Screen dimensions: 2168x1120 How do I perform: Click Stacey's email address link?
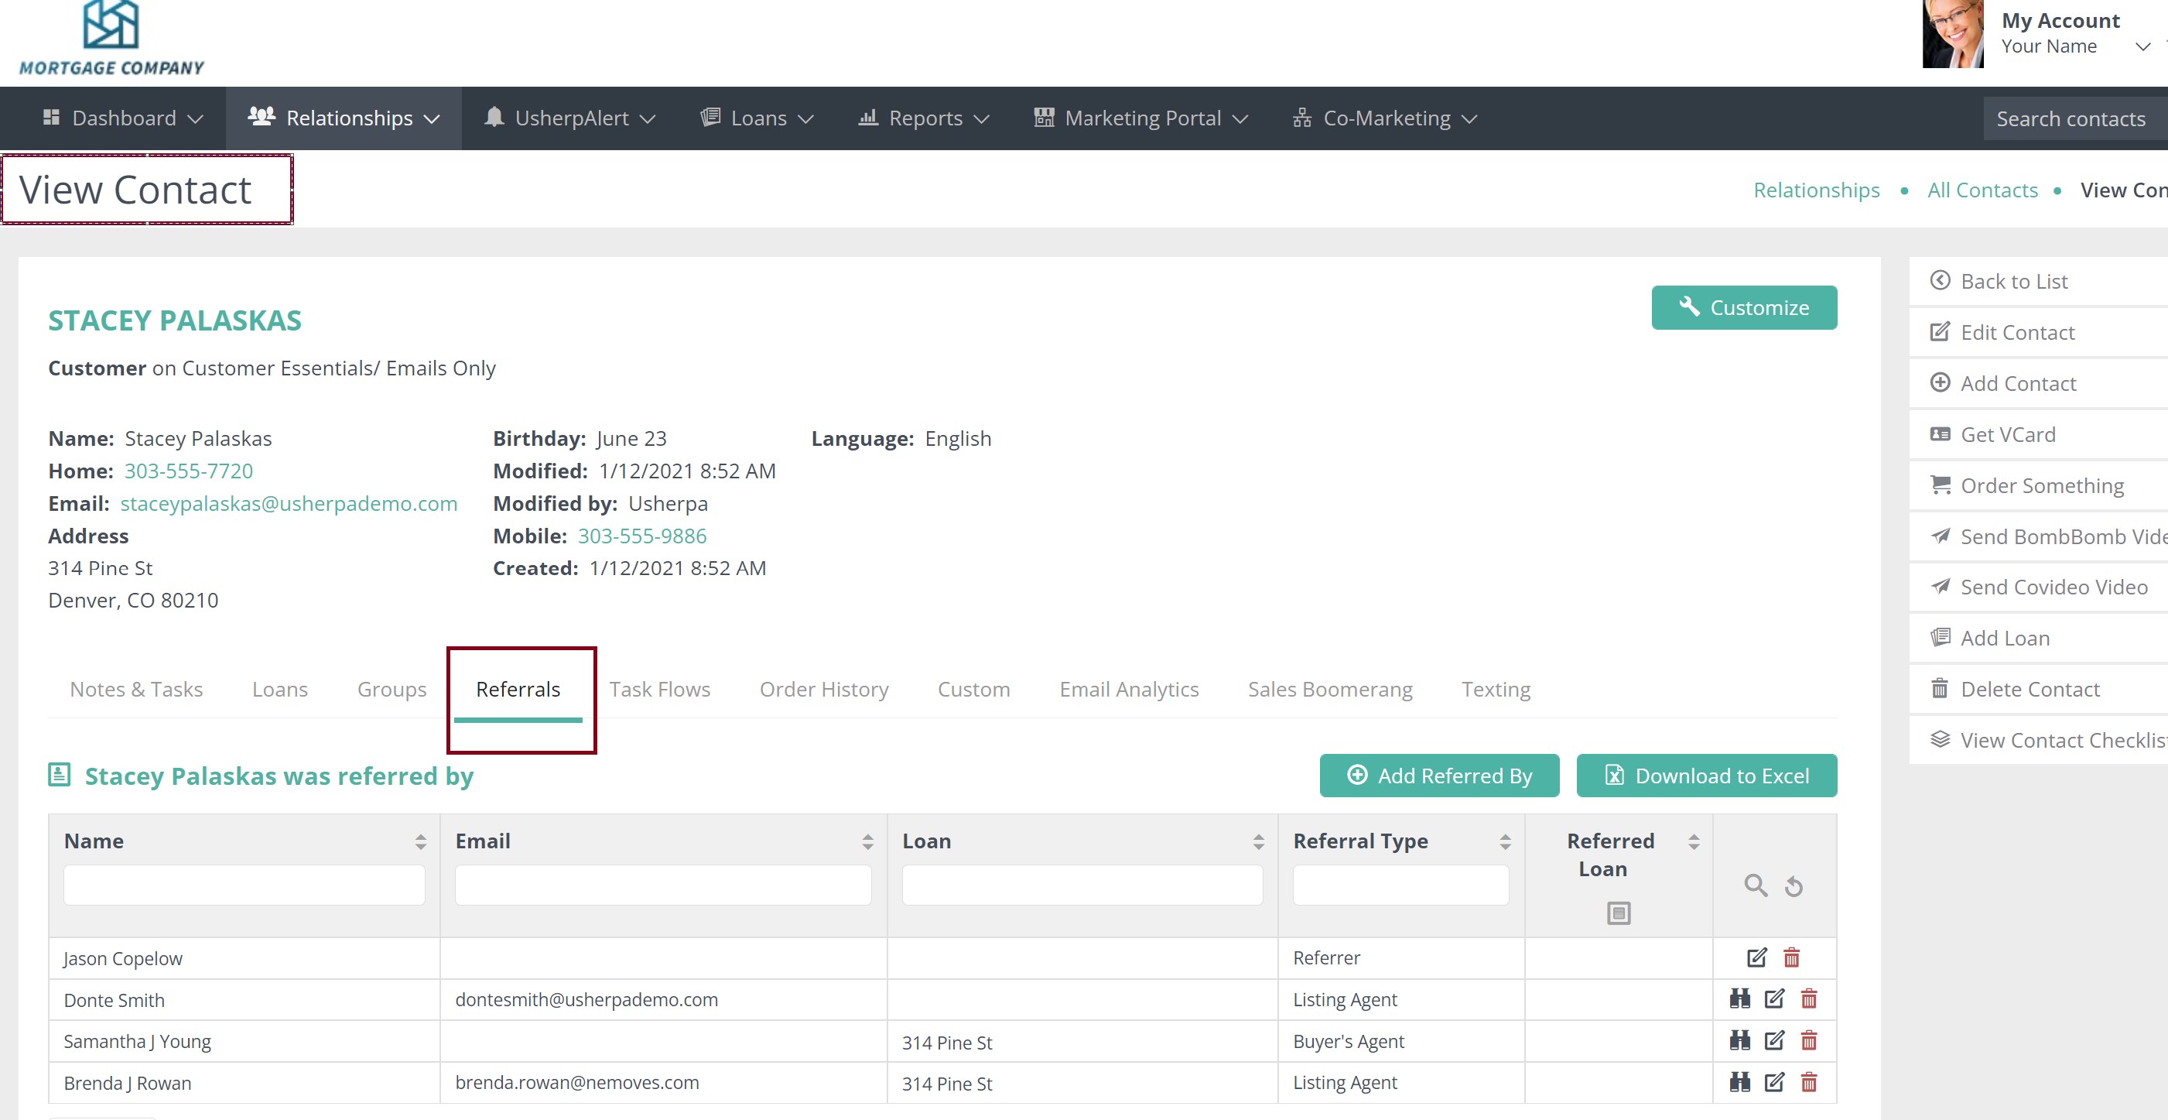[x=289, y=504]
